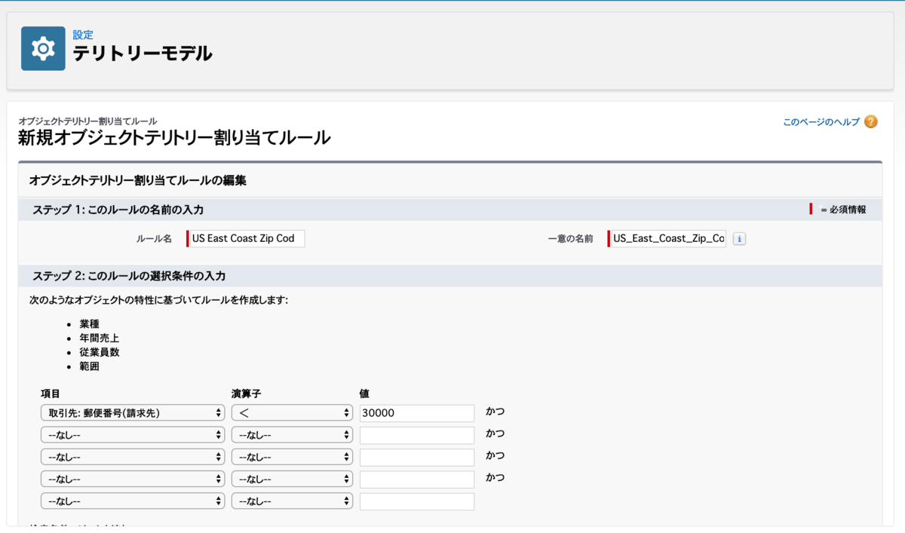Screen dimensions: 905x533
Task: Open the help question mark icon
Action: pyautogui.click(x=872, y=120)
